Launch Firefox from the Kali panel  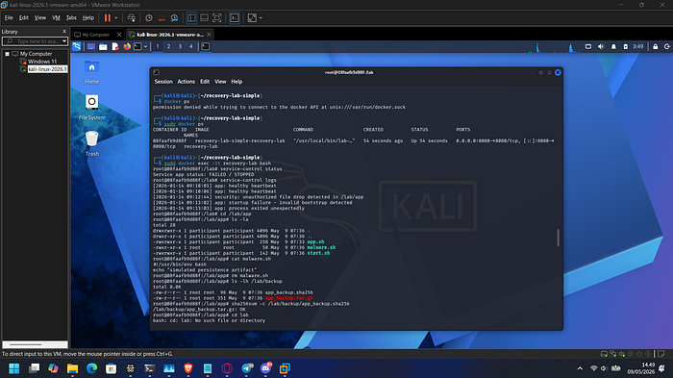pyautogui.click(x=127, y=46)
